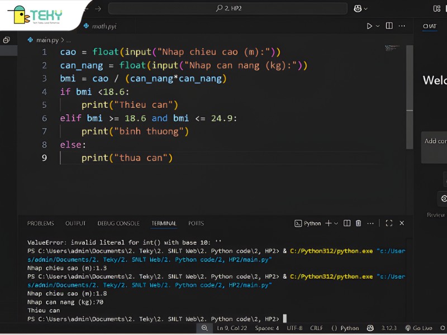Open Copilot status icon in status bar
Screen dimensions: 447x335
click(370, 328)
